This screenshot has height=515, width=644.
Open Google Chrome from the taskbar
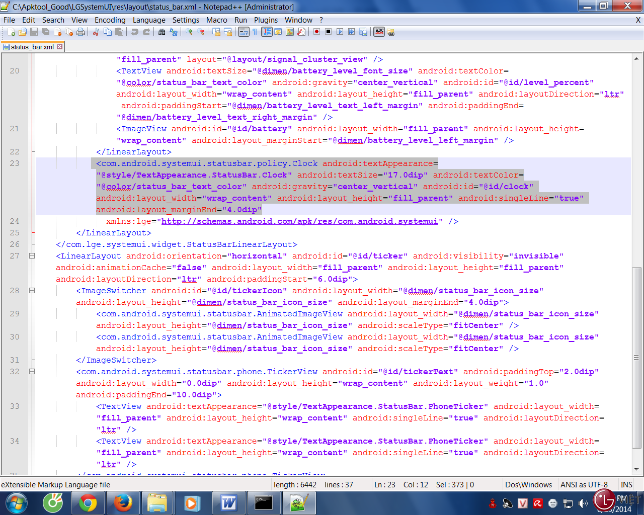click(x=88, y=503)
